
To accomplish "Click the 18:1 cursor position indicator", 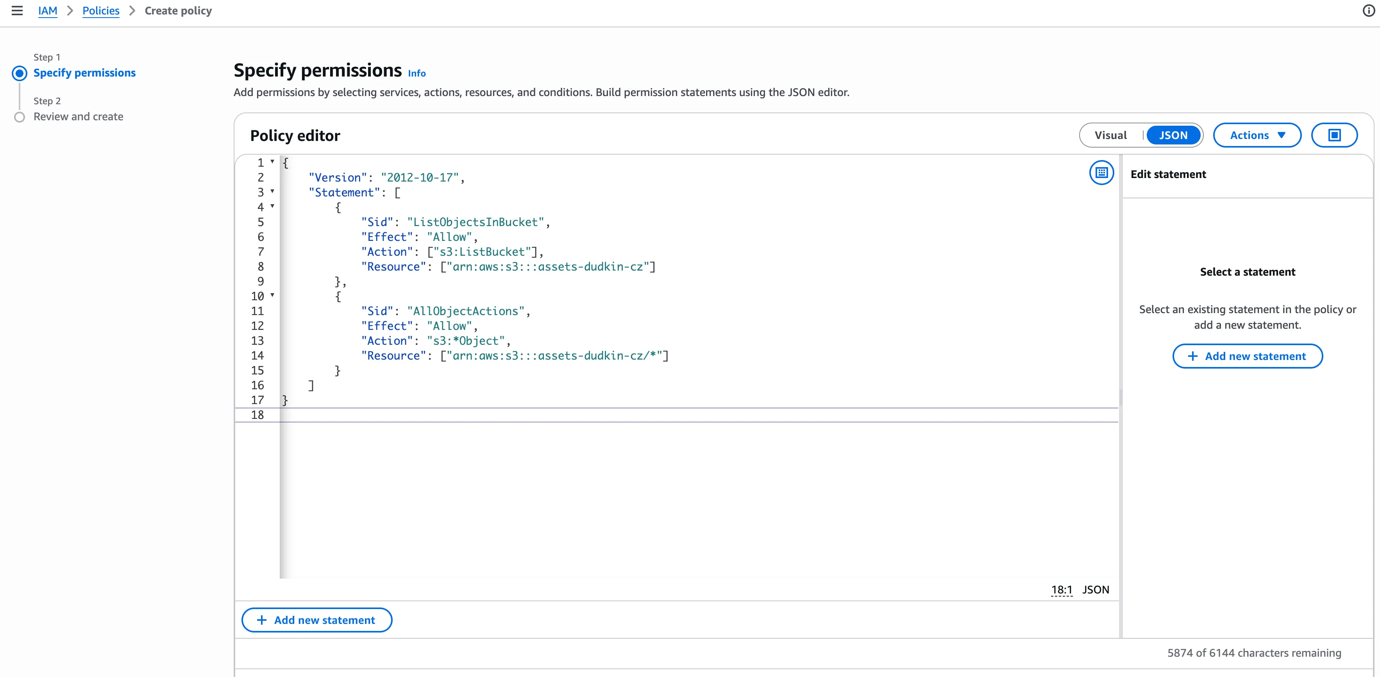I will coord(1061,590).
